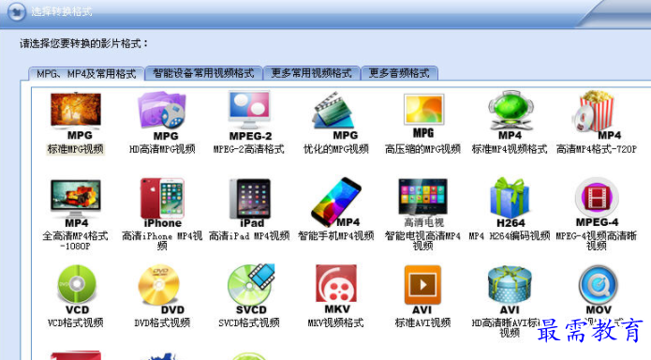
Task: Select the VCD格式视频 green disc icon
Action: point(77,291)
